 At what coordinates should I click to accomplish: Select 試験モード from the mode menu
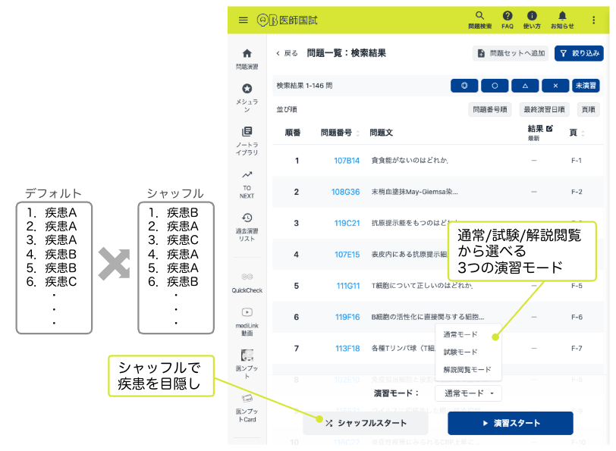tap(460, 352)
